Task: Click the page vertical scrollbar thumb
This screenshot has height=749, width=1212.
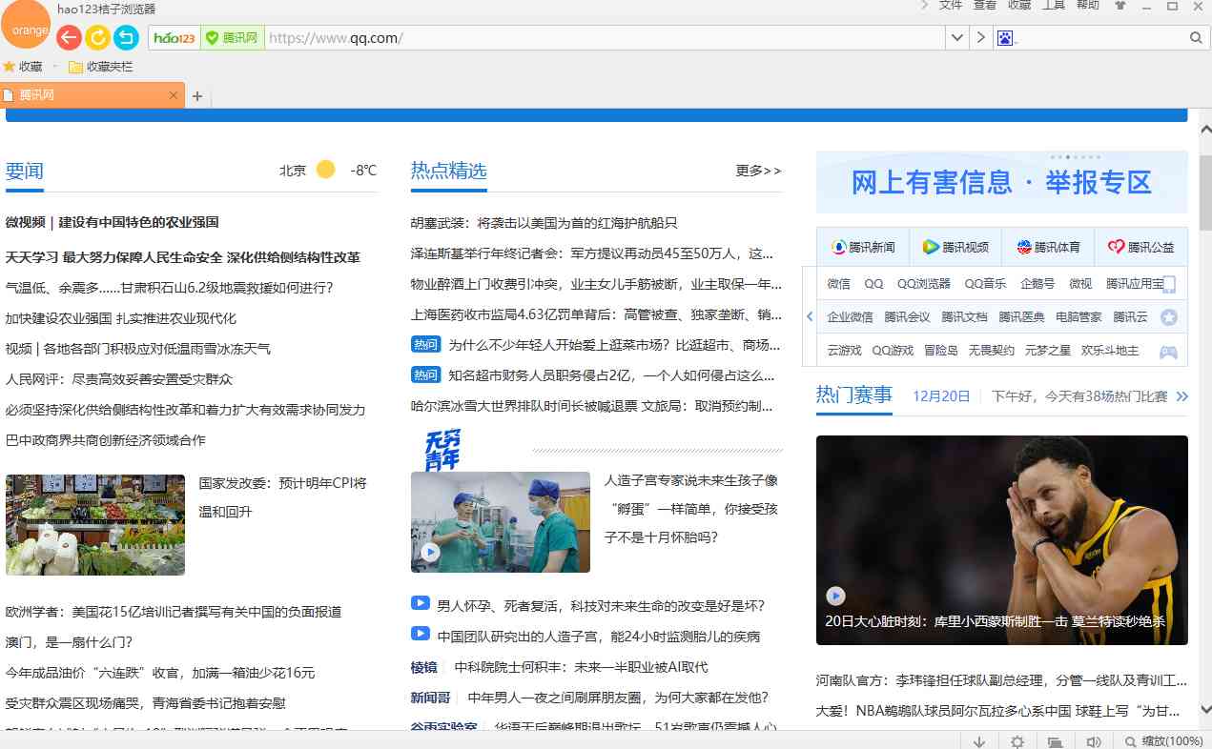Action: (x=1204, y=192)
